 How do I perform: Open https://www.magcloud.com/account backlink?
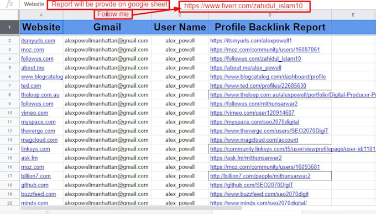pos(254,140)
